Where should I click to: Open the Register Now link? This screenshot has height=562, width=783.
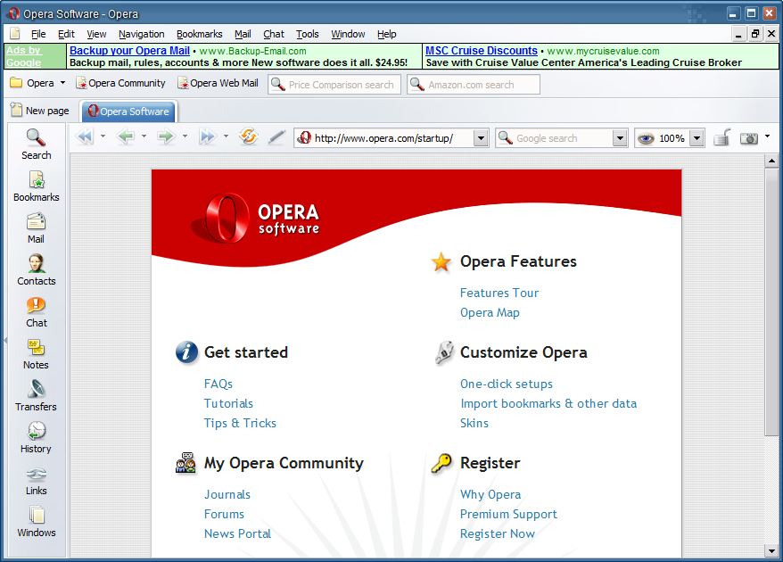coord(498,533)
